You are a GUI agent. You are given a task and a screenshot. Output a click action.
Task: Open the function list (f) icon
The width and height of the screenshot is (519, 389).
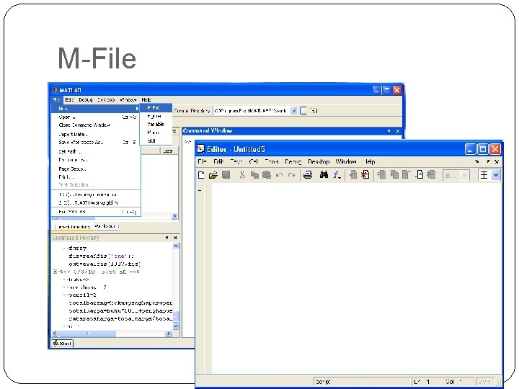pyautogui.click(x=337, y=175)
